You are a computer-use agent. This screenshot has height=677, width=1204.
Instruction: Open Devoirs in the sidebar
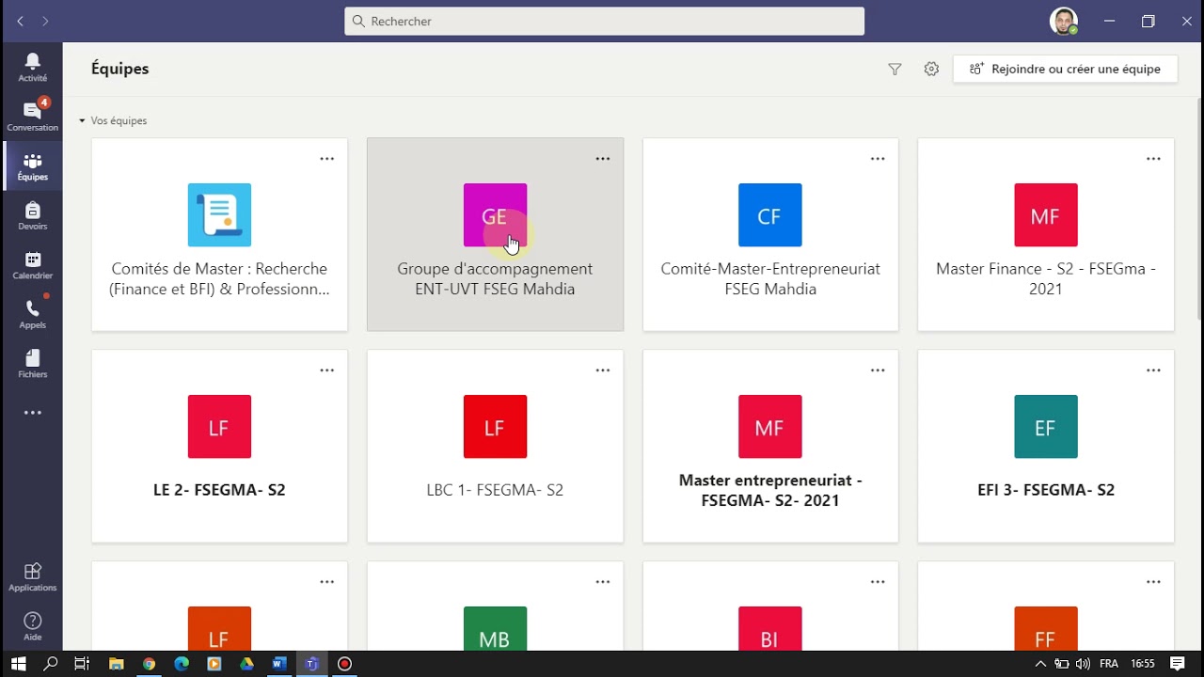click(x=32, y=215)
